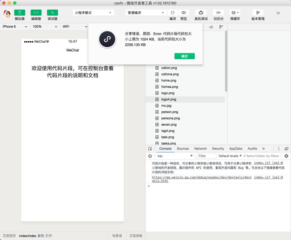Click the switch to background (切后台) icon
Screen dimensions: 291x240
point(219,13)
